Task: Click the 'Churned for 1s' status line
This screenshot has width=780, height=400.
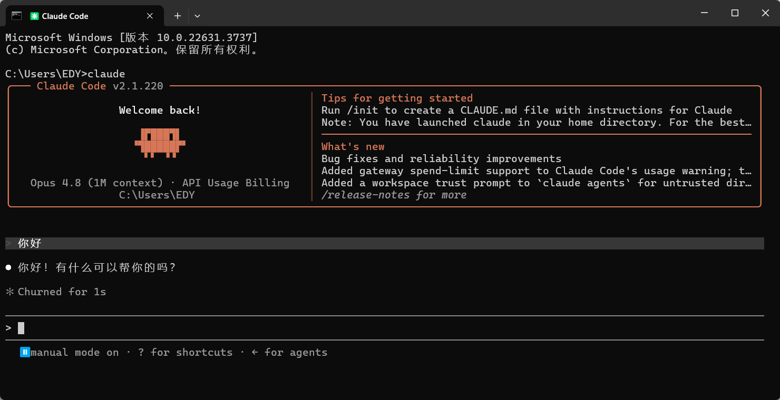Action: click(56, 292)
